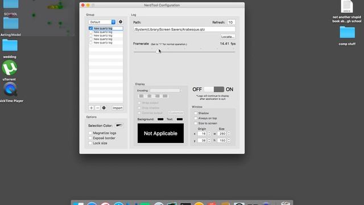
Task: Click the Not Applicable preview box
Action: pyautogui.click(x=160, y=133)
